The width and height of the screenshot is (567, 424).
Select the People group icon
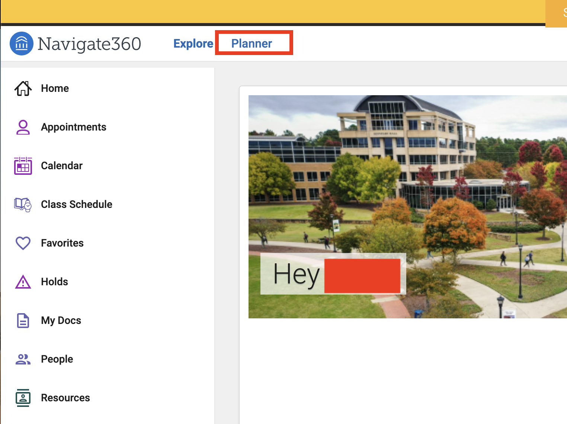coord(23,359)
